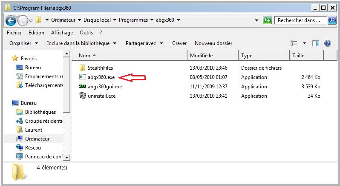Screen dimensions: 340x186
Task: Click the change view icon
Action: pos(294,43)
